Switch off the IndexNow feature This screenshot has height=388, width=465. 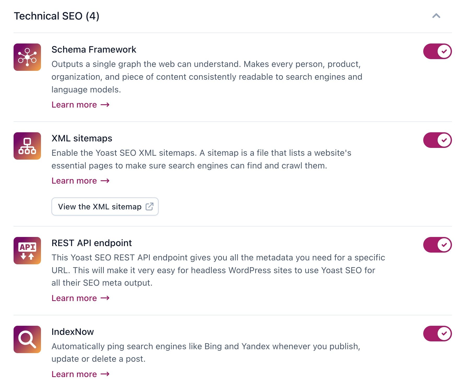coord(437,334)
